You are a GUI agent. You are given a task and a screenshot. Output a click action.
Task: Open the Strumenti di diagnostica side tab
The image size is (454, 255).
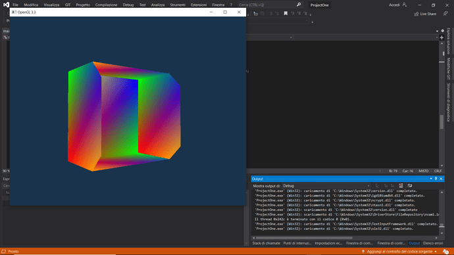pyautogui.click(x=449, y=103)
